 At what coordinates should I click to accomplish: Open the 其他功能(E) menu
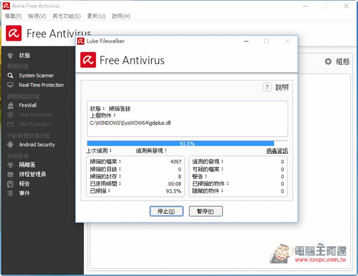click(x=67, y=16)
